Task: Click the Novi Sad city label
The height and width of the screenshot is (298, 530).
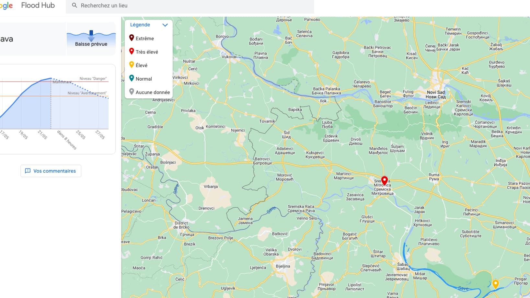Action: point(436,95)
